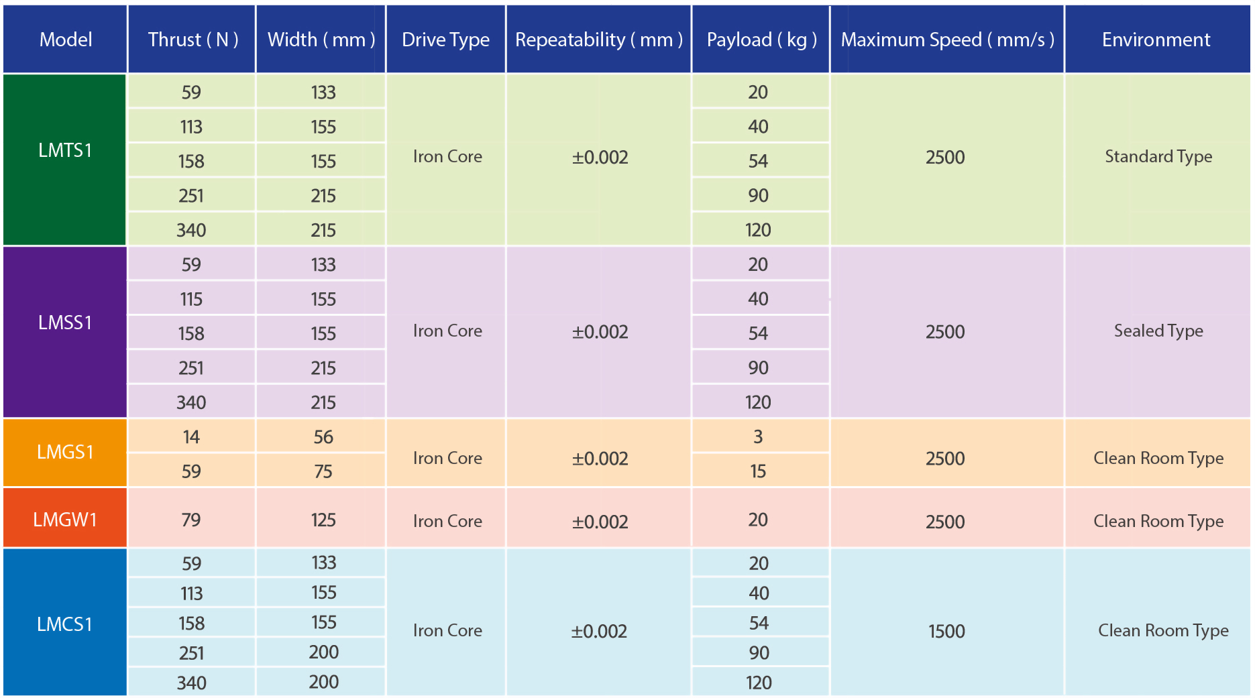1255x698 pixels.
Task: Select the 79 thrust cell for LMGW1
Action: click(x=191, y=520)
